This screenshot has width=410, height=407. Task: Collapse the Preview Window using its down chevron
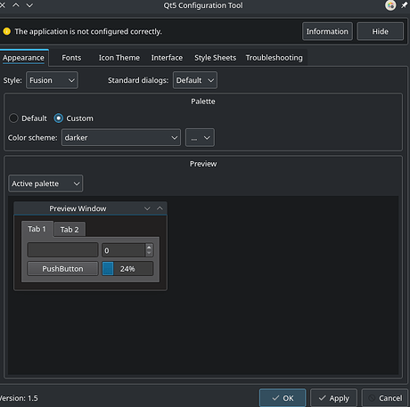(147, 208)
